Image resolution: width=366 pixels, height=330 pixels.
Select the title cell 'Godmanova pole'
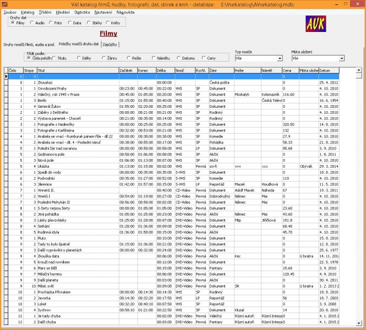78,155
